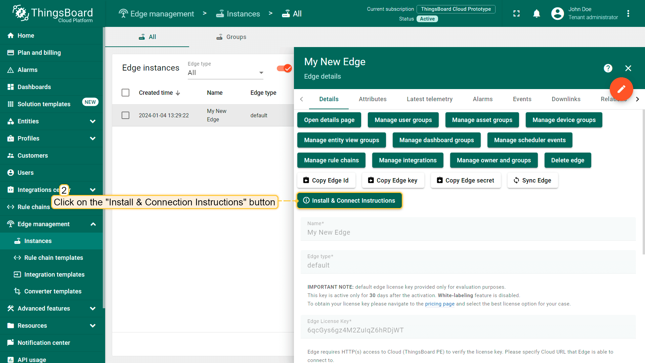Open Solution templates page
Viewport: 645px width, 363px height.
[51, 104]
